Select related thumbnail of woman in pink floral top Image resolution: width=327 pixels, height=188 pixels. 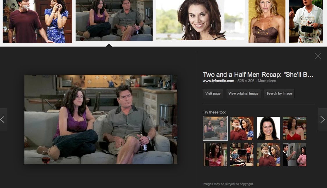[215, 155]
